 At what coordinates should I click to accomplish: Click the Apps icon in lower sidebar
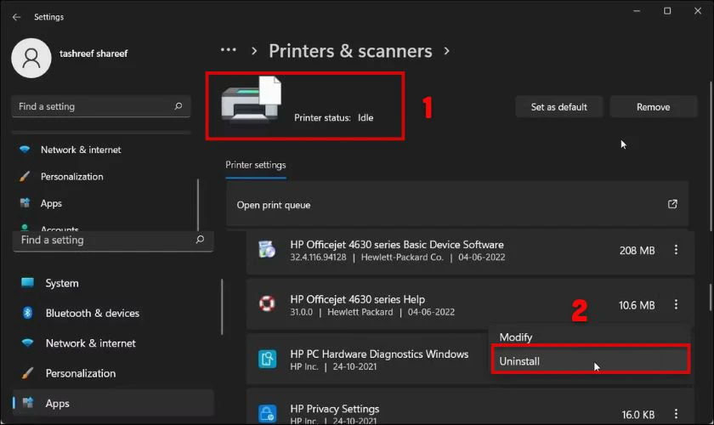28,403
